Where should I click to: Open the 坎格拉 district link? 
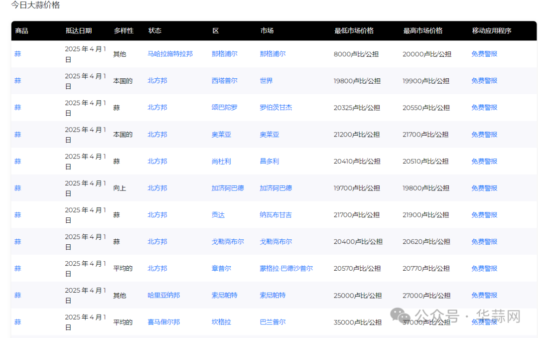[221, 322]
